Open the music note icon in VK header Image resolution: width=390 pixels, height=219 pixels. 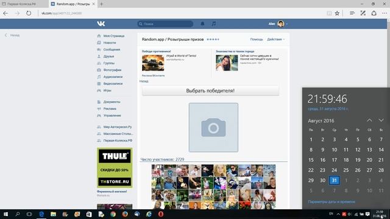(214, 24)
